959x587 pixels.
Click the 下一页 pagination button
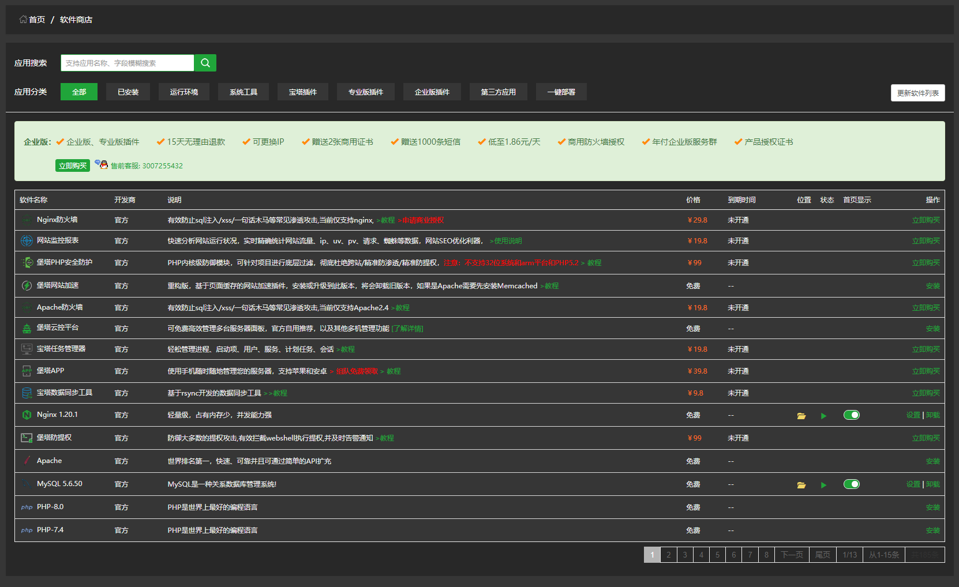tap(792, 555)
